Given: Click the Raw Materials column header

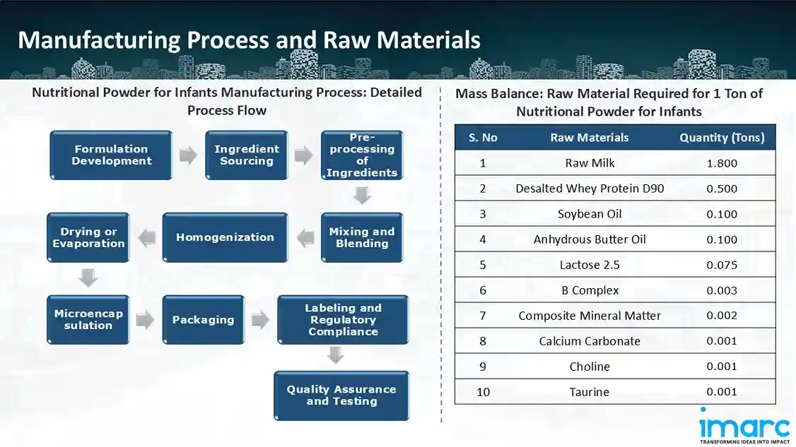Looking at the screenshot, I should [x=589, y=138].
